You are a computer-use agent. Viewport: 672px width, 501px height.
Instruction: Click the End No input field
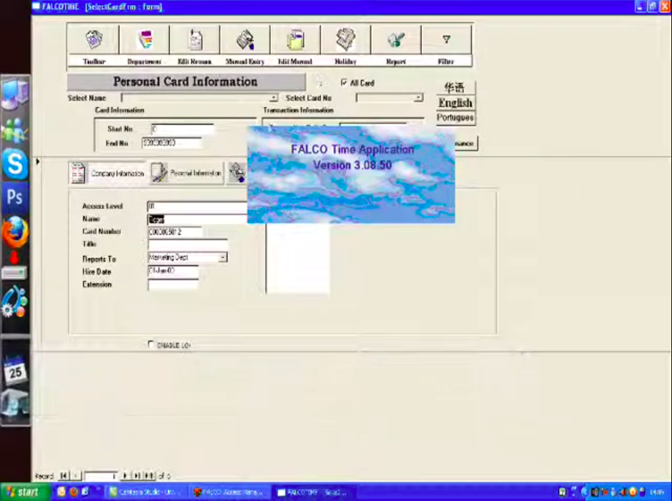tap(171, 143)
